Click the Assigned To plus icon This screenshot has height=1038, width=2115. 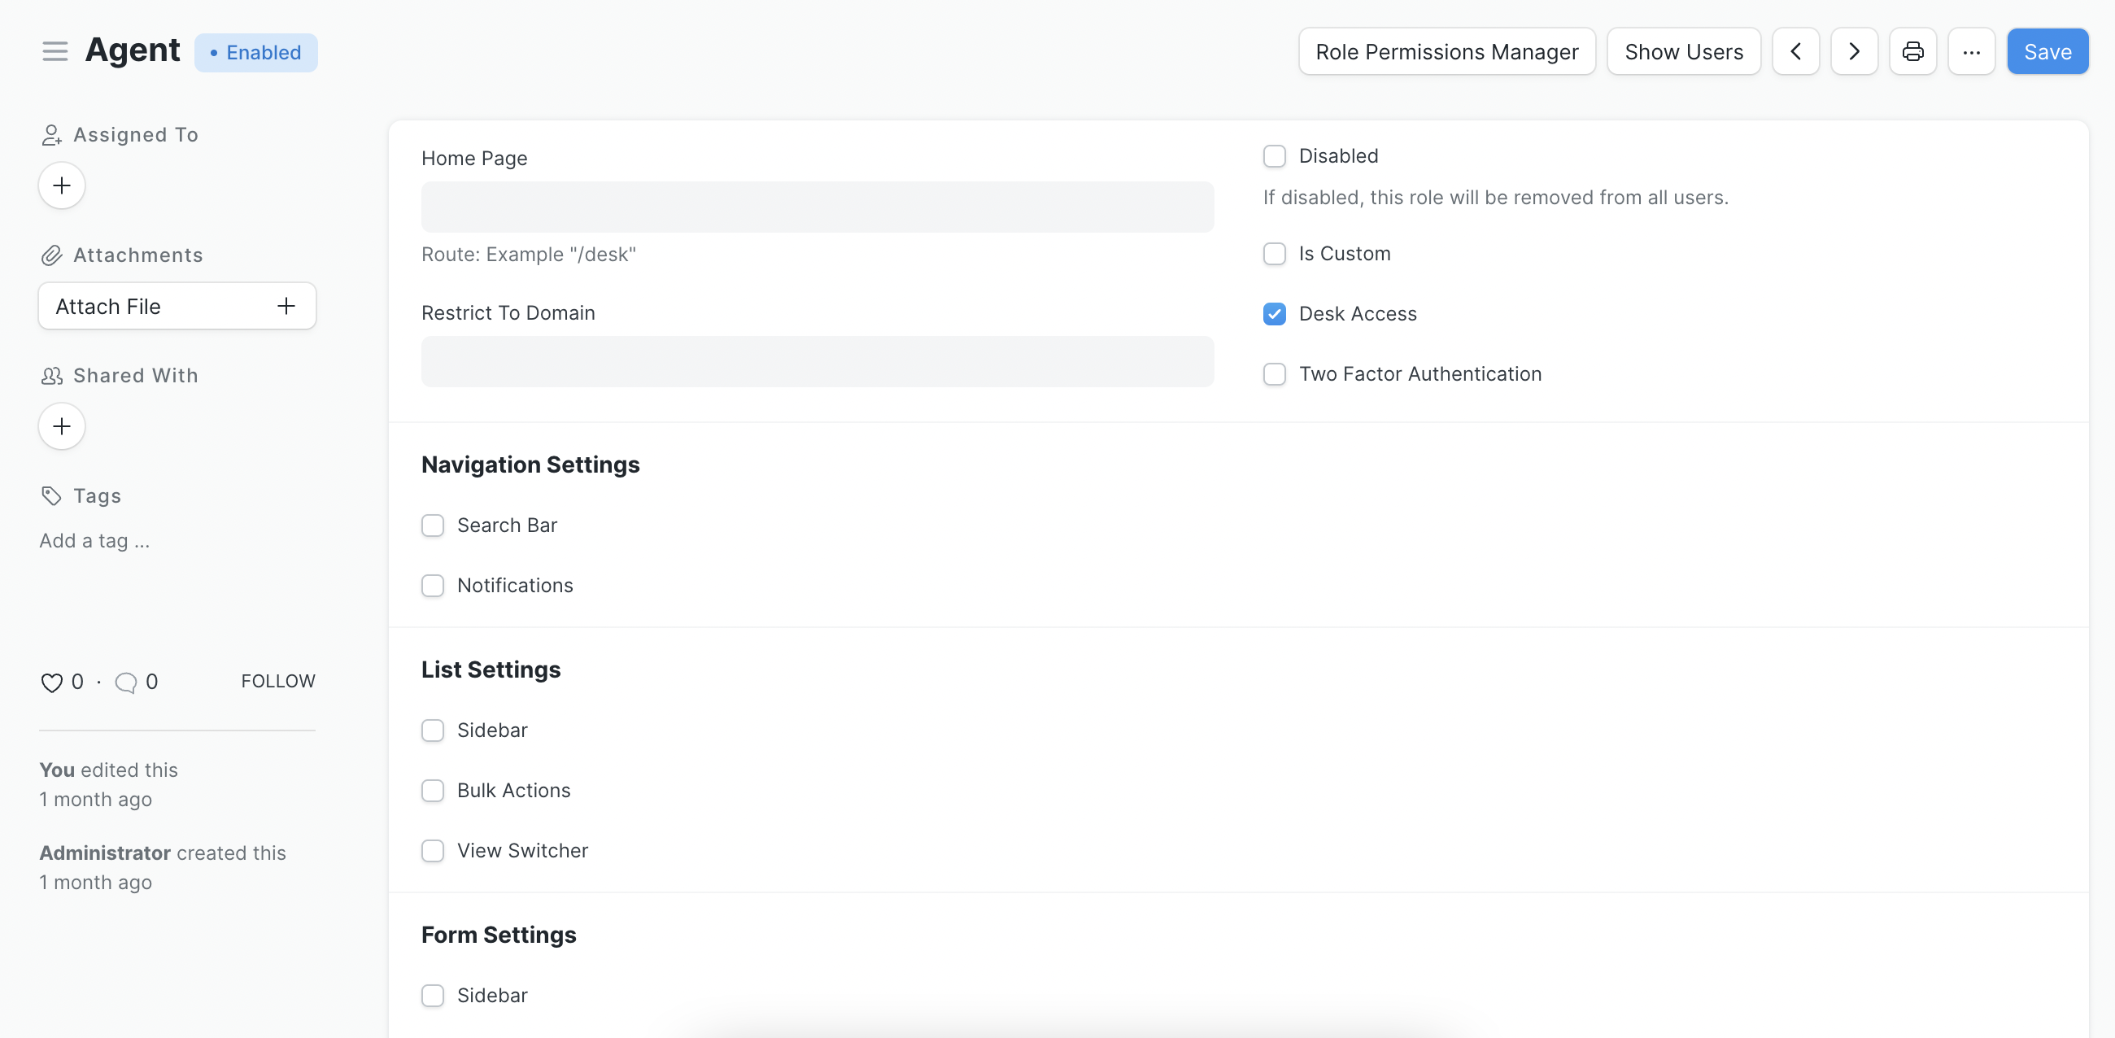pyautogui.click(x=61, y=185)
